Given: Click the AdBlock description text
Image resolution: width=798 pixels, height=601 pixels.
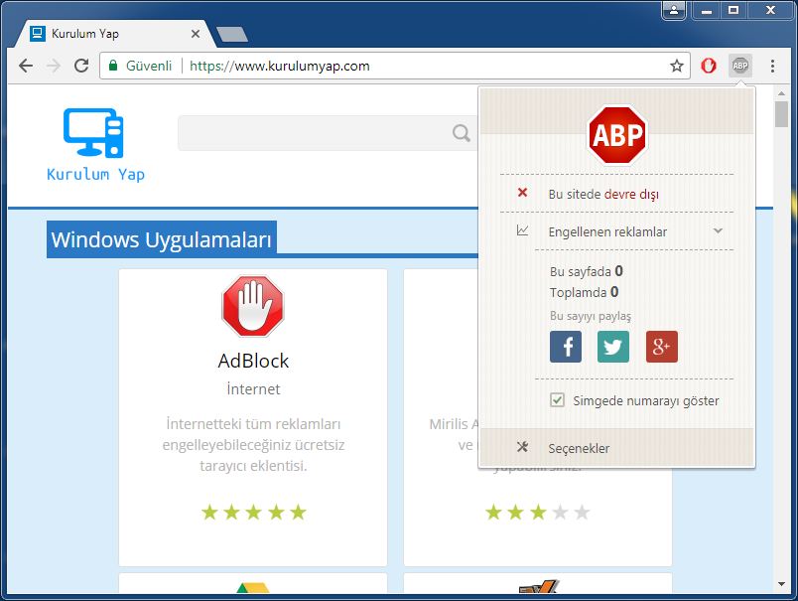Looking at the screenshot, I should (x=253, y=445).
